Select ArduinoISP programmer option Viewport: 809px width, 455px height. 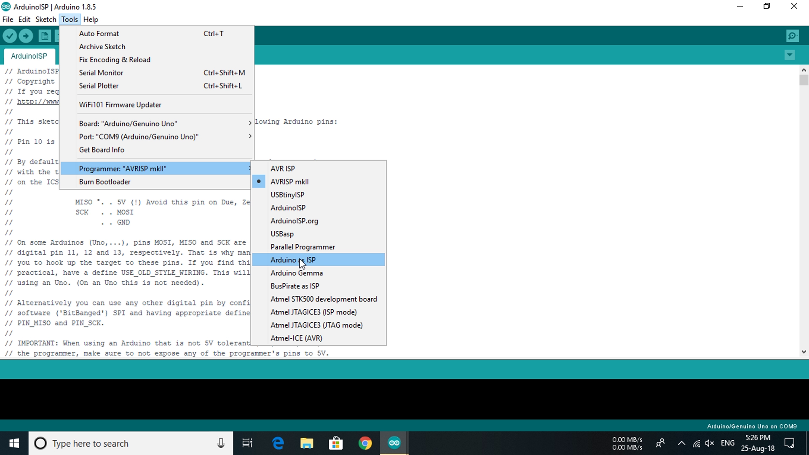(x=288, y=207)
